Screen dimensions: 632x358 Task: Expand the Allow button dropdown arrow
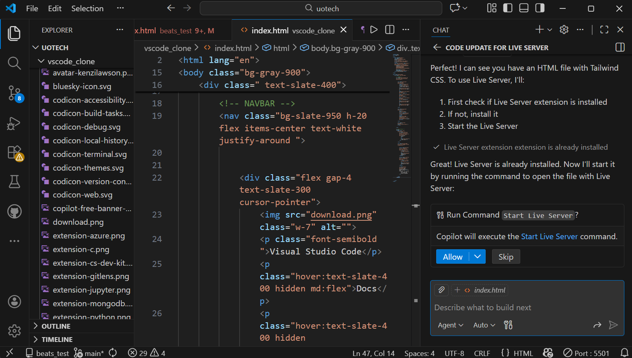(477, 257)
